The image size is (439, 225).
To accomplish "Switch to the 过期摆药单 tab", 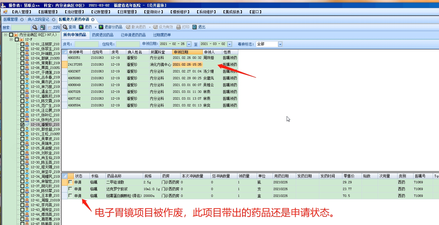I will (x=162, y=35).
